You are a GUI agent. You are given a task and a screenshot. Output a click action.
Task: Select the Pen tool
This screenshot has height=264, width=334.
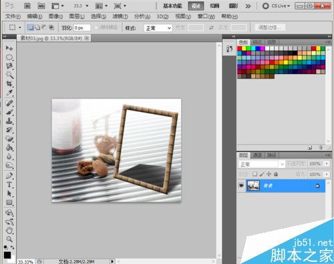pos(9,175)
